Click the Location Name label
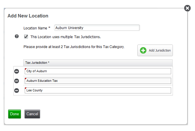 (x=37, y=28)
